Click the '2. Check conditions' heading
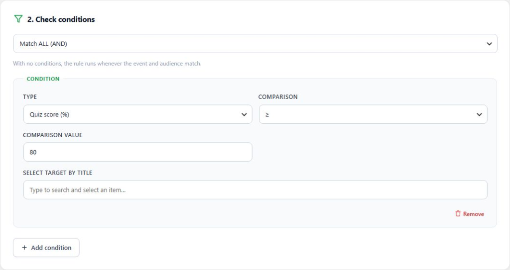The height and width of the screenshot is (270, 510). coord(61,19)
